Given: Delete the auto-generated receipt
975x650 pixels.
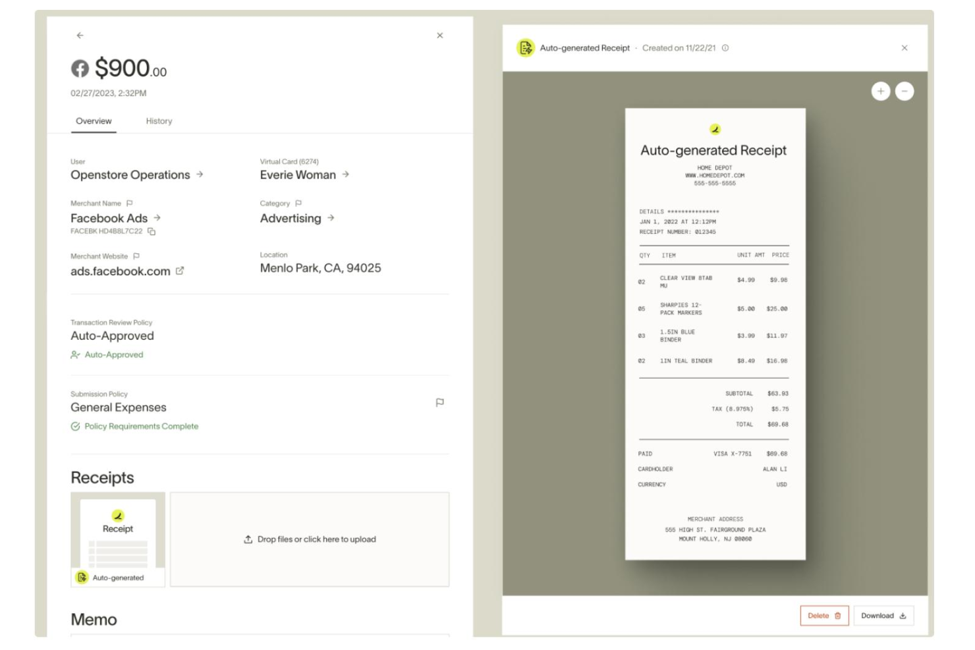Looking at the screenshot, I should point(824,616).
